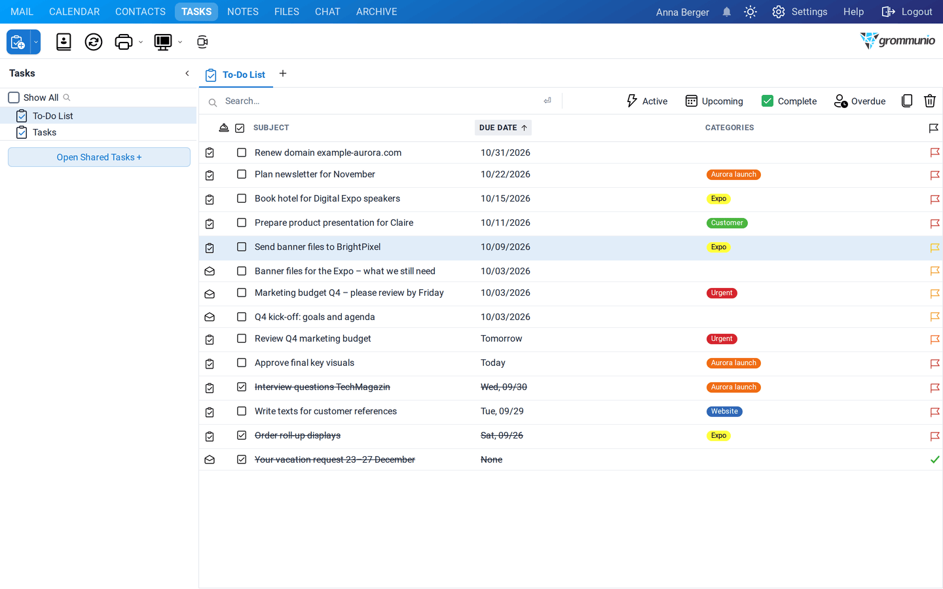Open the view layout dropdown arrow

click(x=180, y=43)
